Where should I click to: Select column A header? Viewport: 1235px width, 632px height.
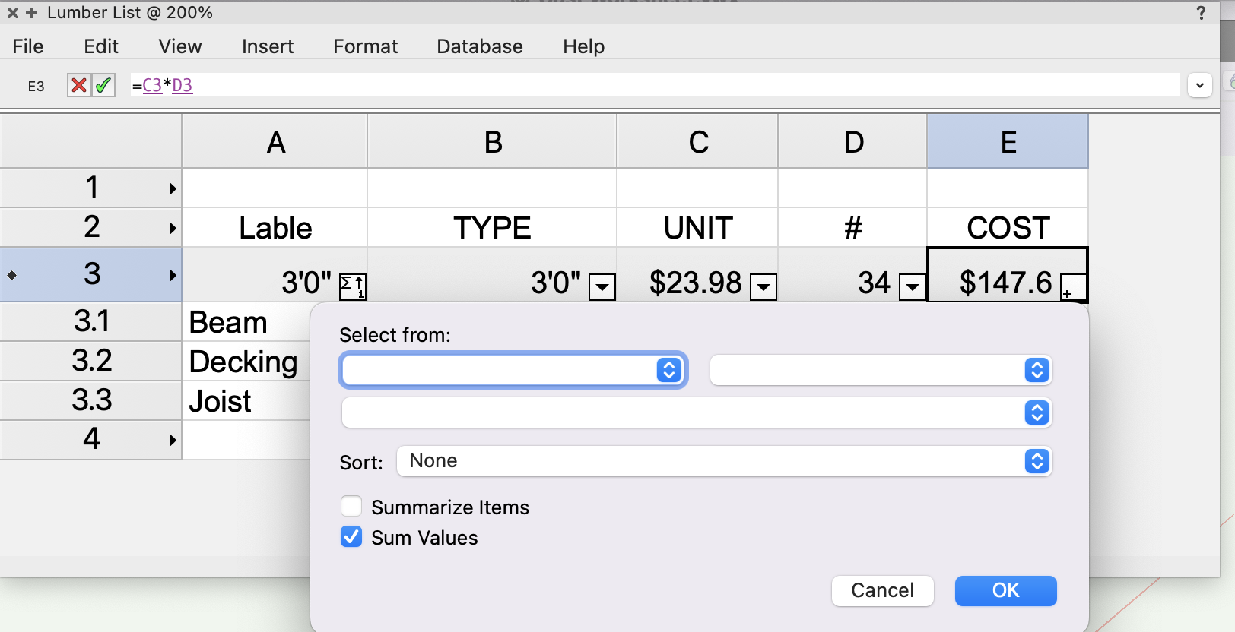tap(275, 141)
